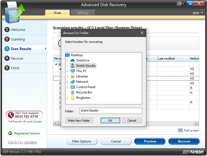Select Recycle Bin label in folder tree
Image resolution: width=207 pixels, height=156 pixels.
click(84, 92)
